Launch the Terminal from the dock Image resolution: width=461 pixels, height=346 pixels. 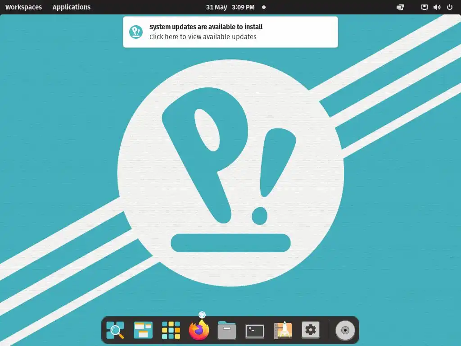coord(255,331)
